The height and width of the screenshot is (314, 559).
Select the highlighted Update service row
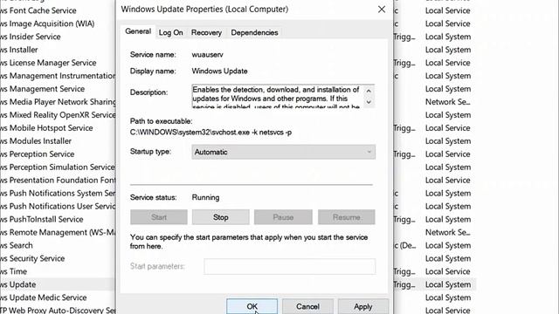coord(58,285)
